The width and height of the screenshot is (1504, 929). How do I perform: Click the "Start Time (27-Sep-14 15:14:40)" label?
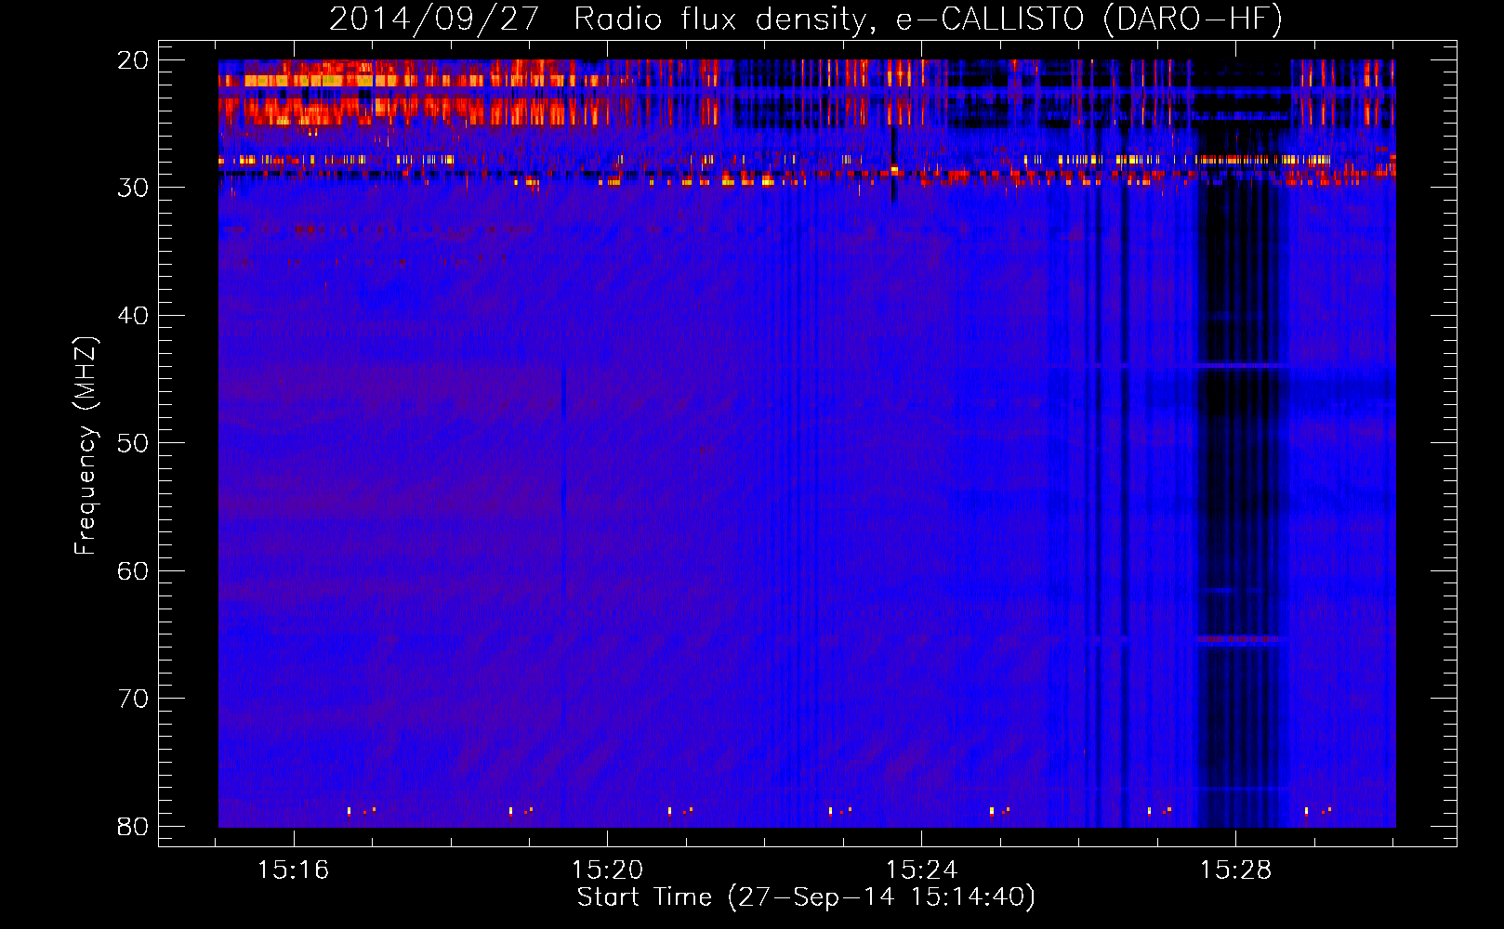pos(806,897)
